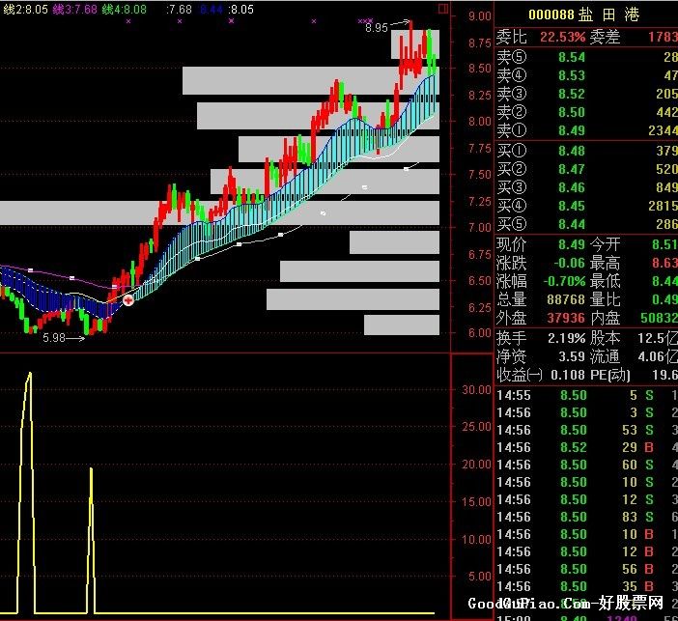Click the 9.00 price axis label
The height and width of the screenshot is (621, 678).
tap(480, 16)
